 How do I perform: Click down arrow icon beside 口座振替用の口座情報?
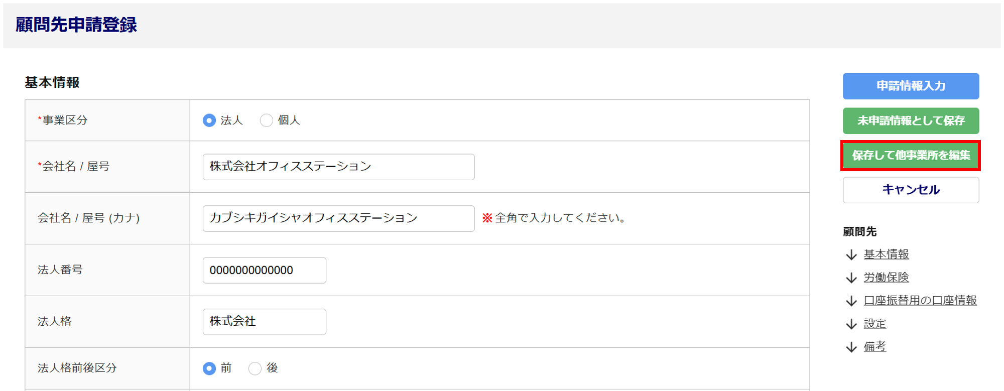(x=851, y=301)
